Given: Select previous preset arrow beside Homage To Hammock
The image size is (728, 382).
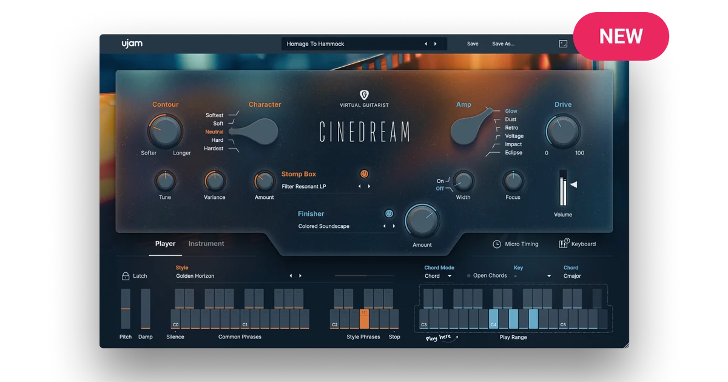Looking at the screenshot, I should [x=426, y=44].
